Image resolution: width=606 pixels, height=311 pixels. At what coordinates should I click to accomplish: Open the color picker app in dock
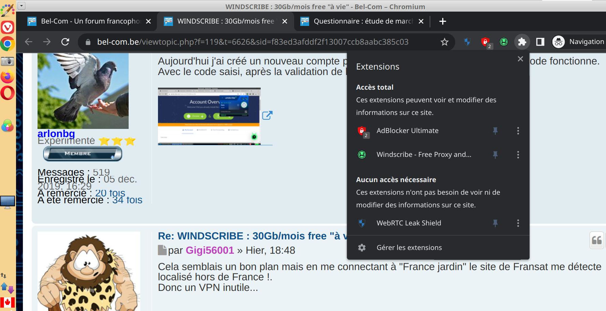(x=8, y=126)
